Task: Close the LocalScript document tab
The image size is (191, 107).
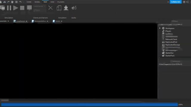Action: click(x=27, y=21)
